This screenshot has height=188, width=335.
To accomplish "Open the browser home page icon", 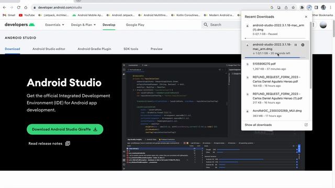I will point(26,7).
